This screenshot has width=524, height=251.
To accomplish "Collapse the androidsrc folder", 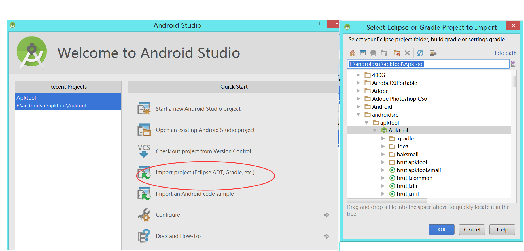I will point(358,115).
